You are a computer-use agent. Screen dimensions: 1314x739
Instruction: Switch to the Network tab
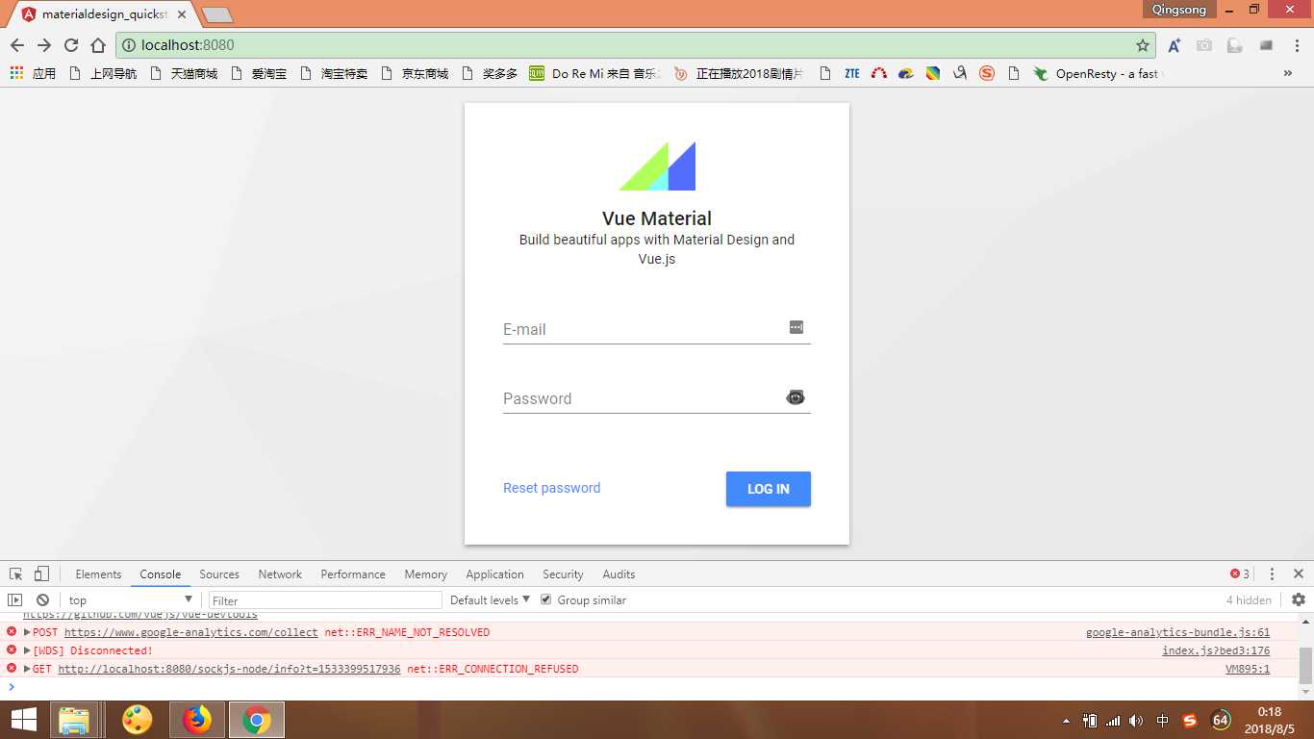[280, 574]
